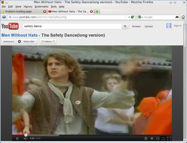Open the Edit menu
This screenshot has height=143, width=187.
coord(11,6)
